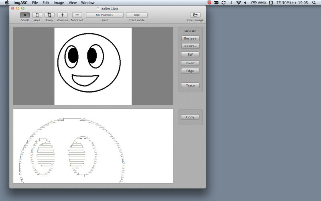
Task: Click the Invert button
Action: click(x=190, y=63)
